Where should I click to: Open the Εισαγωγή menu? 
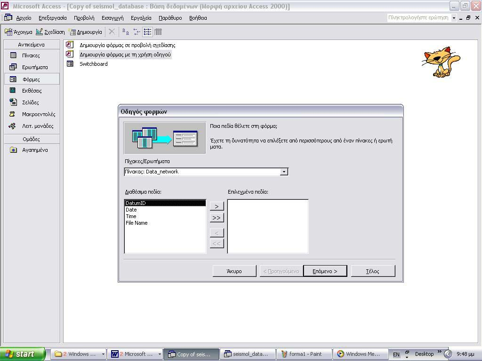[112, 18]
